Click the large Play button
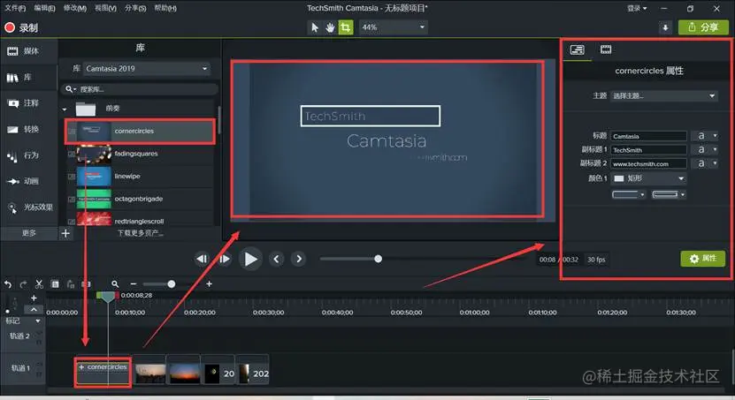Viewport: 735px width, 400px height. pos(250,259)
